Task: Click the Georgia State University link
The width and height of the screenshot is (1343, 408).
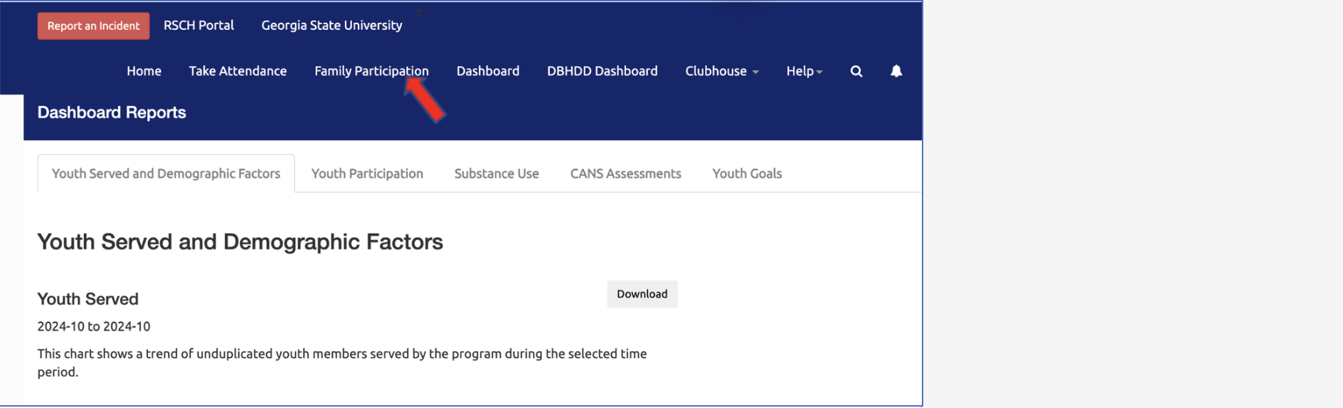Action: click(331, 26)
